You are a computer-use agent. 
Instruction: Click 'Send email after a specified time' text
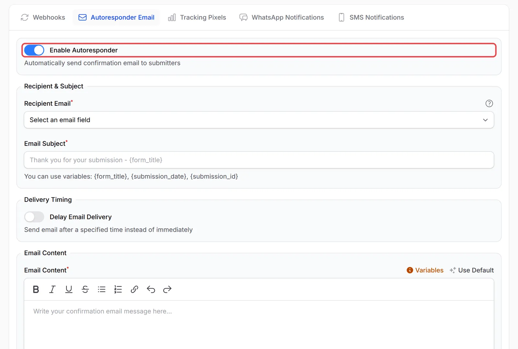pyautogui.click(x=108, y=230)
